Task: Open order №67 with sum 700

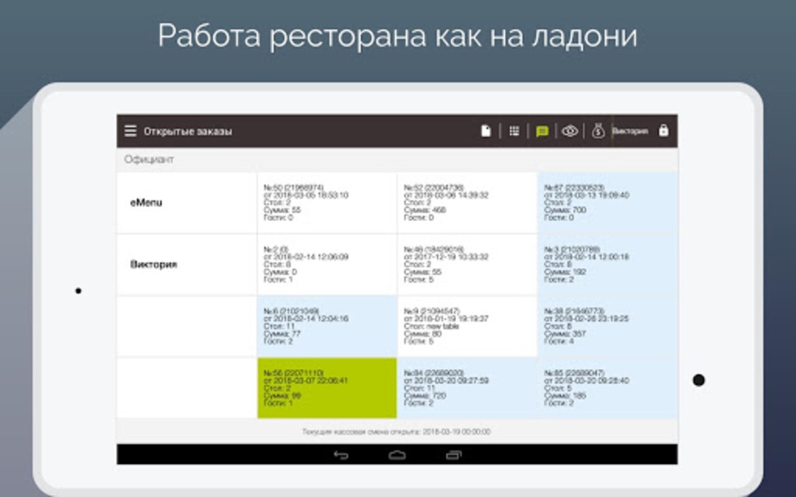Action: click(x=608, y=202)
